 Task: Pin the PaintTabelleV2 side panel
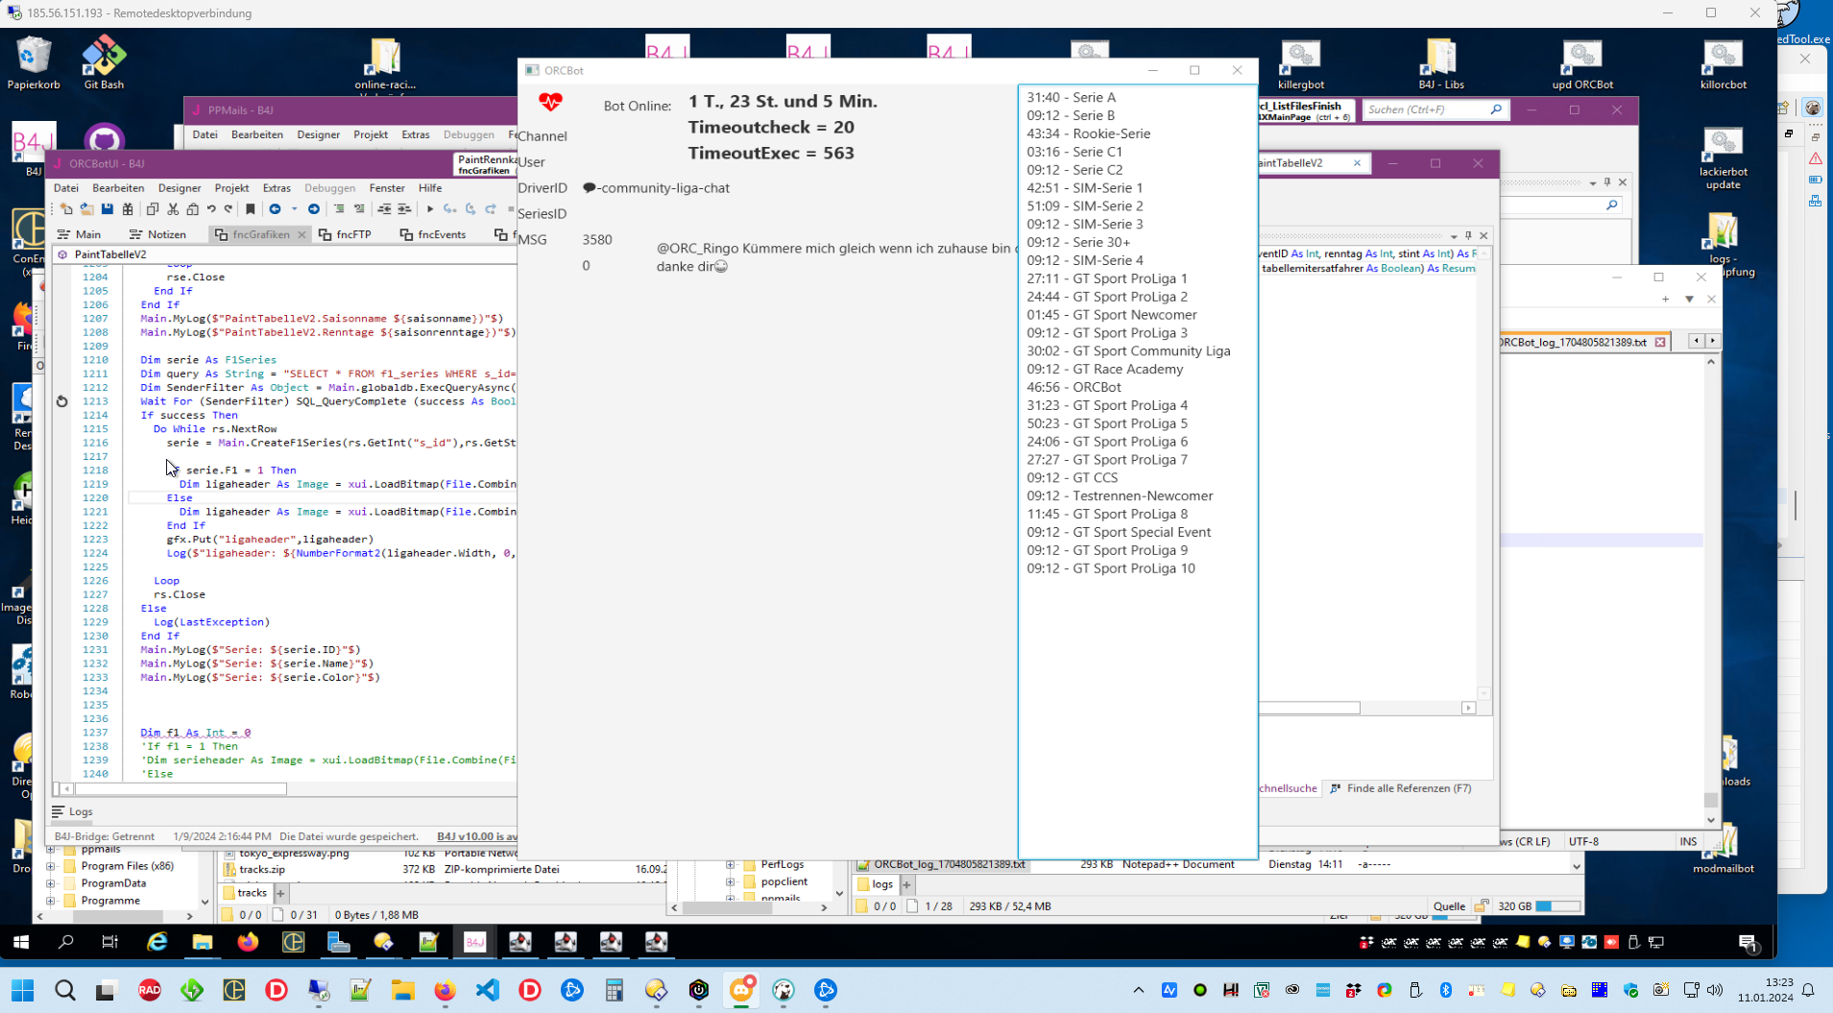1468,236
